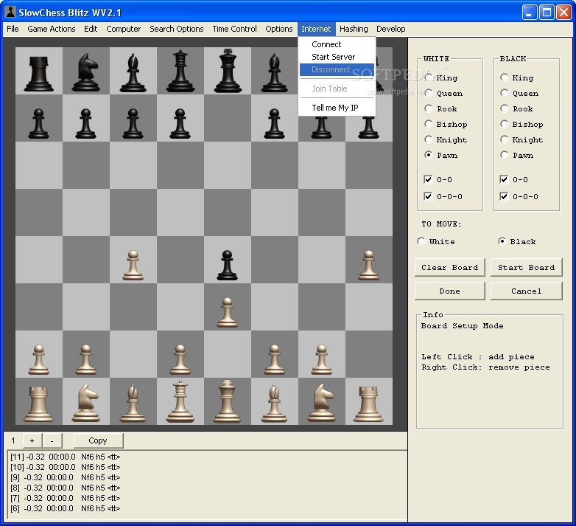Increase lines with the + button
576x526 pixels.
[x=32, y=440]
